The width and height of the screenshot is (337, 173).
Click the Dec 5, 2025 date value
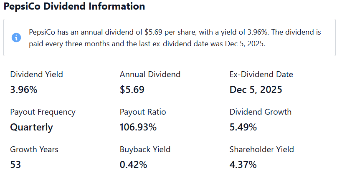(x=256, y=90)
